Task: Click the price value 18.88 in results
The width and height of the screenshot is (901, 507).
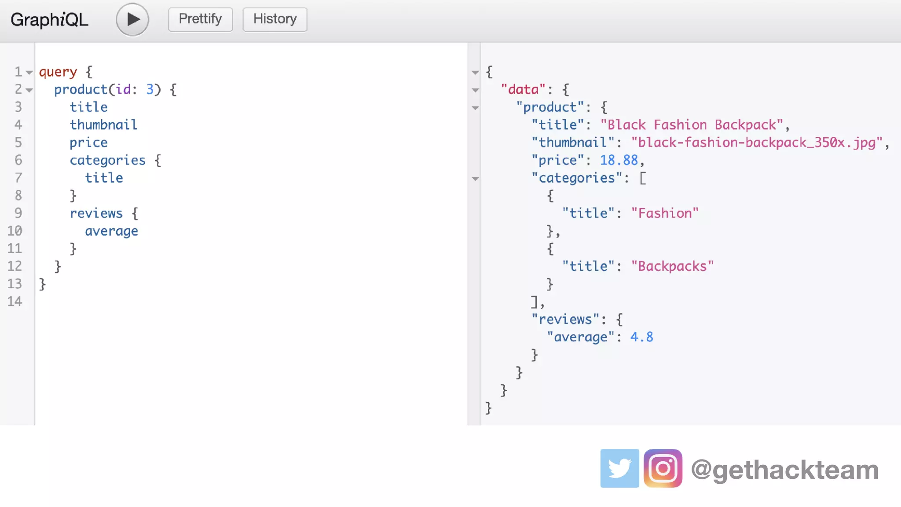Action: click(619, 160)
